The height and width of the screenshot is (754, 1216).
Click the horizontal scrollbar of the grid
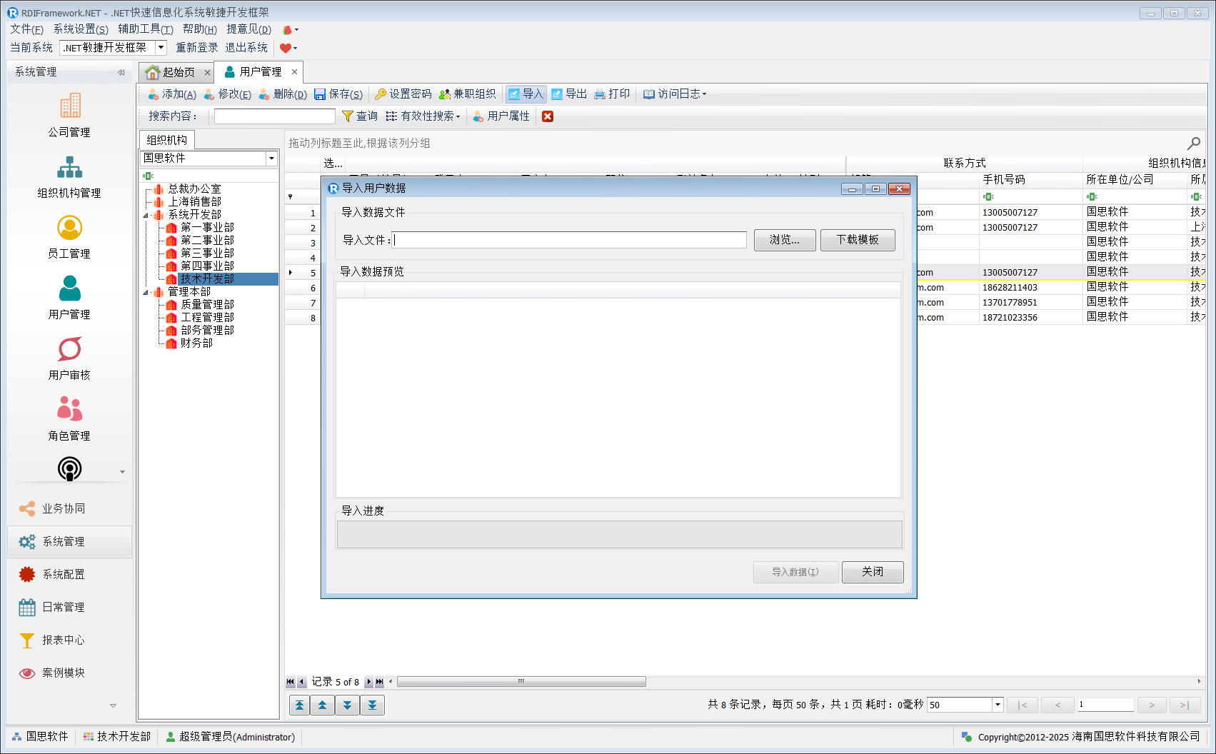coord(521,682)
